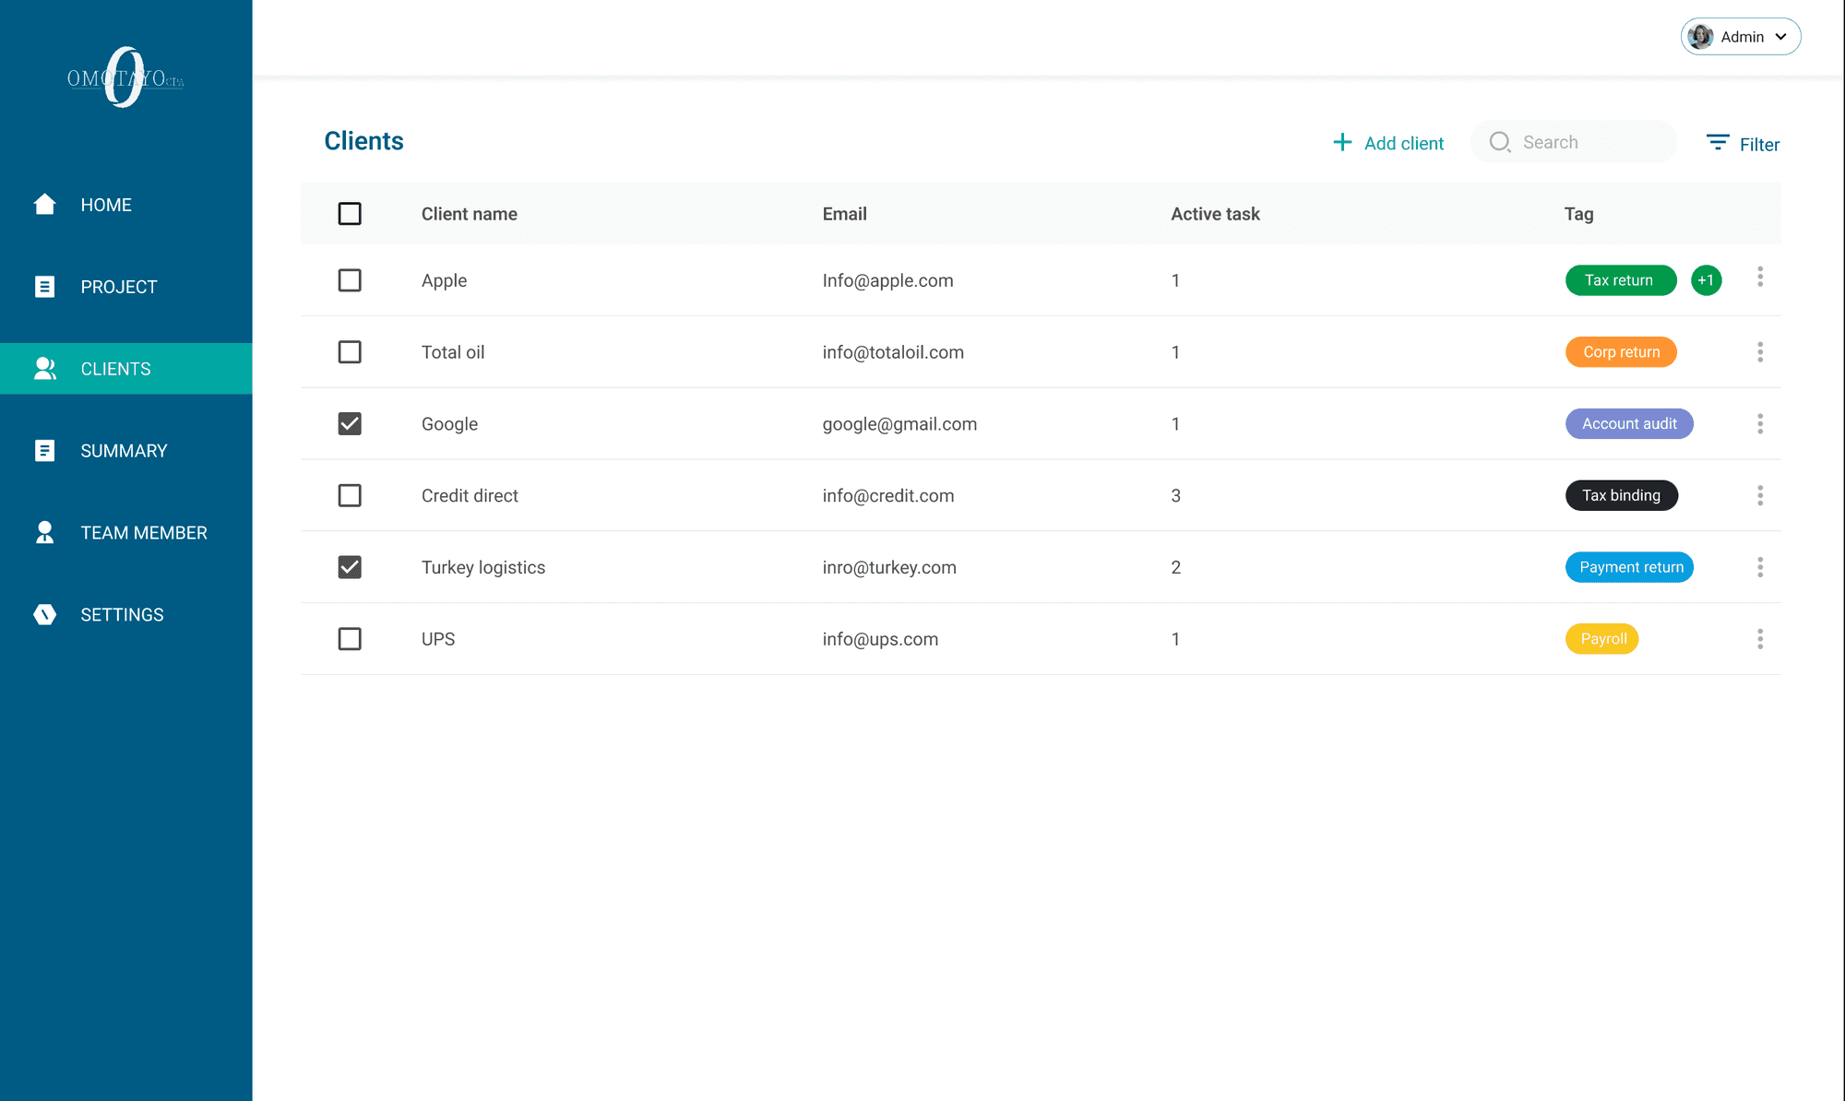Click the Omotayo logo in sidebar

[125, 78]
